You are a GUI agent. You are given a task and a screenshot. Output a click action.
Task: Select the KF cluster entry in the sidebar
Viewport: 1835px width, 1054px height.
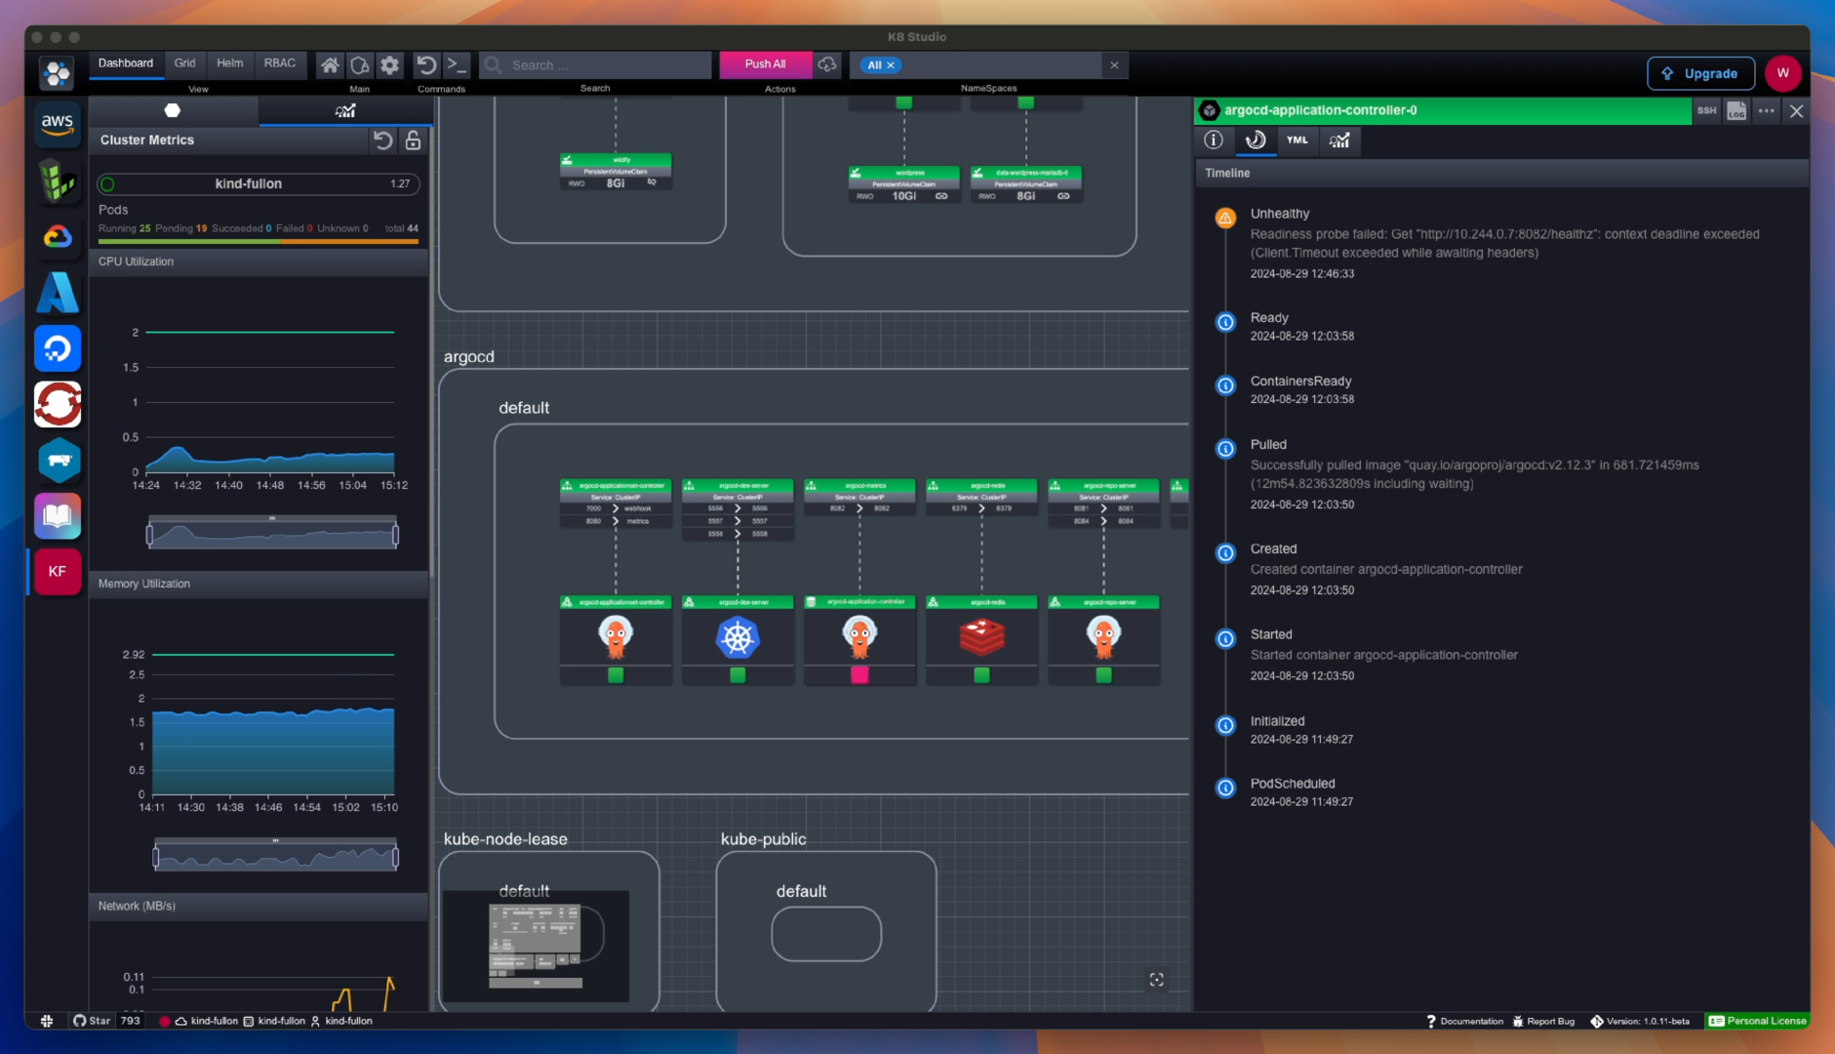tap(57, 572)
